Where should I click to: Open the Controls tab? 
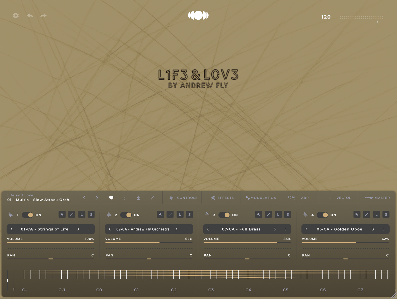click(x=182, y=198)
